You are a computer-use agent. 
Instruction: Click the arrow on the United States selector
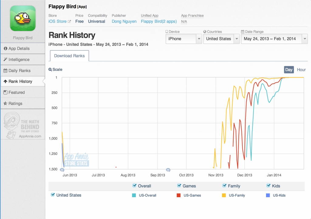(237, 39)
